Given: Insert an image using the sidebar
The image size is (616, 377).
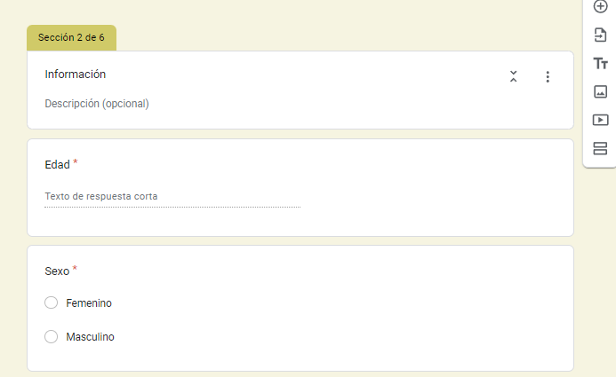Looking at the screenshot, I should pyautogui.click(x=600, y=91).
